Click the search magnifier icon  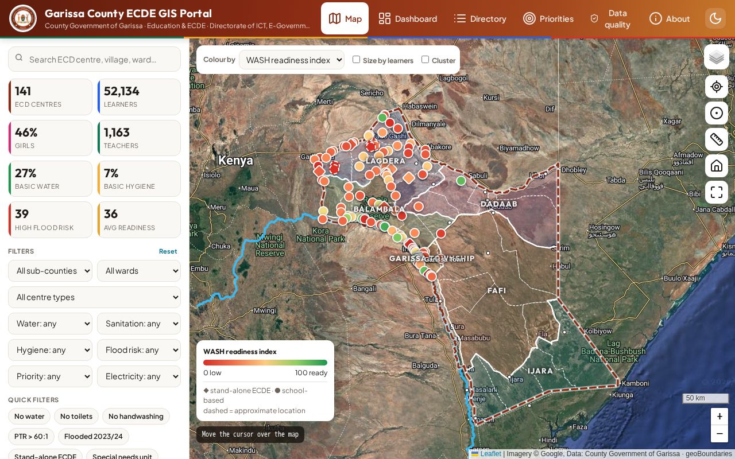coord(19,58)
